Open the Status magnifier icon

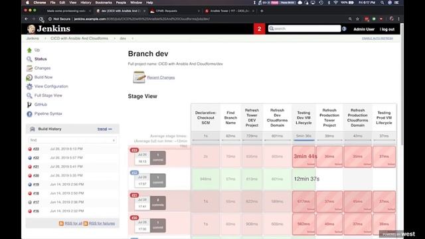coord(29,59)
